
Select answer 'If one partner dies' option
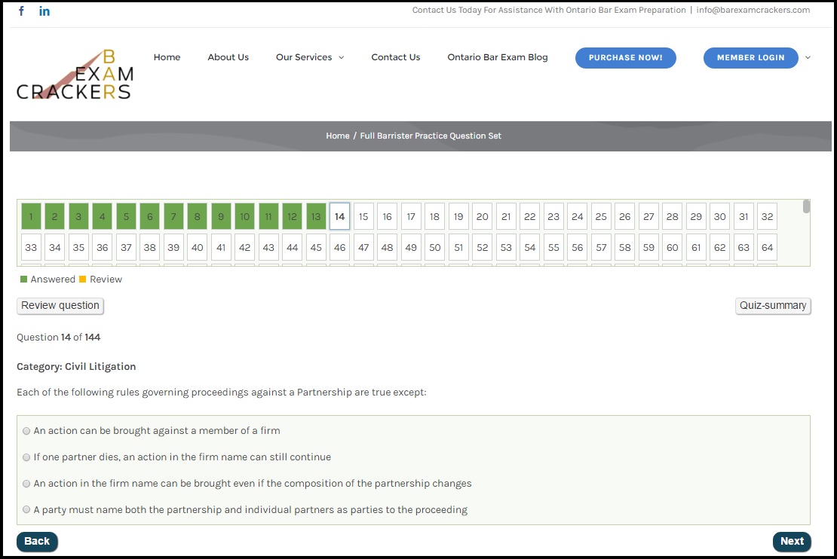click(x=27, y=457)
